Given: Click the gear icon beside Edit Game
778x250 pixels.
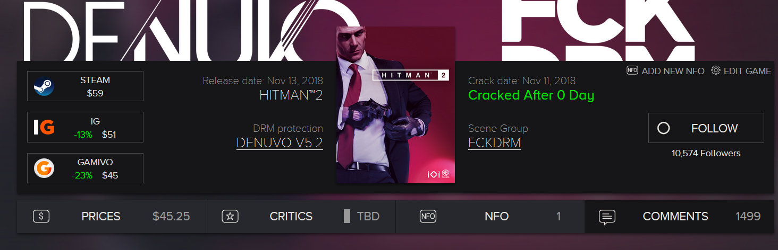Looking at the screenshot, I should point(716,71).
